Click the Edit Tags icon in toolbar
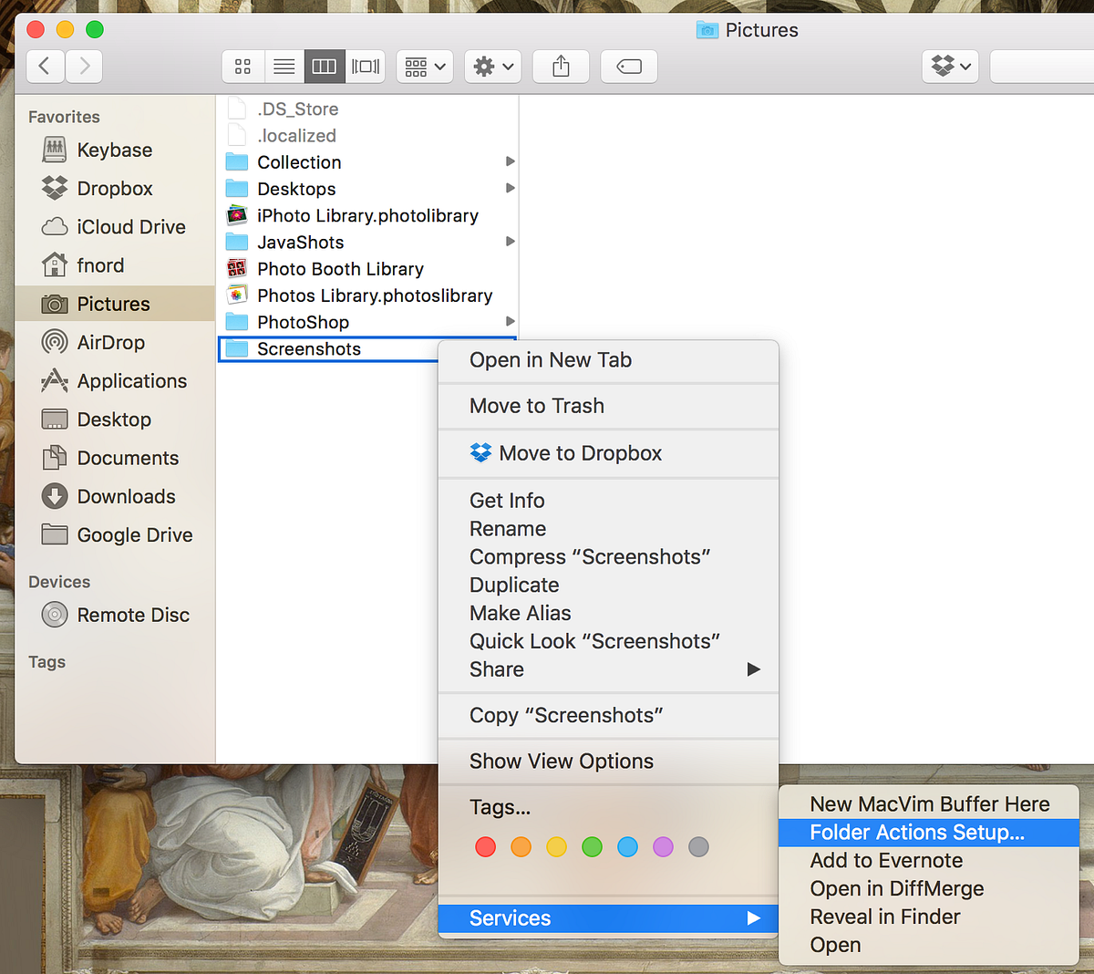Screen dimensions: 1094x974 click(x=628, y=66)
